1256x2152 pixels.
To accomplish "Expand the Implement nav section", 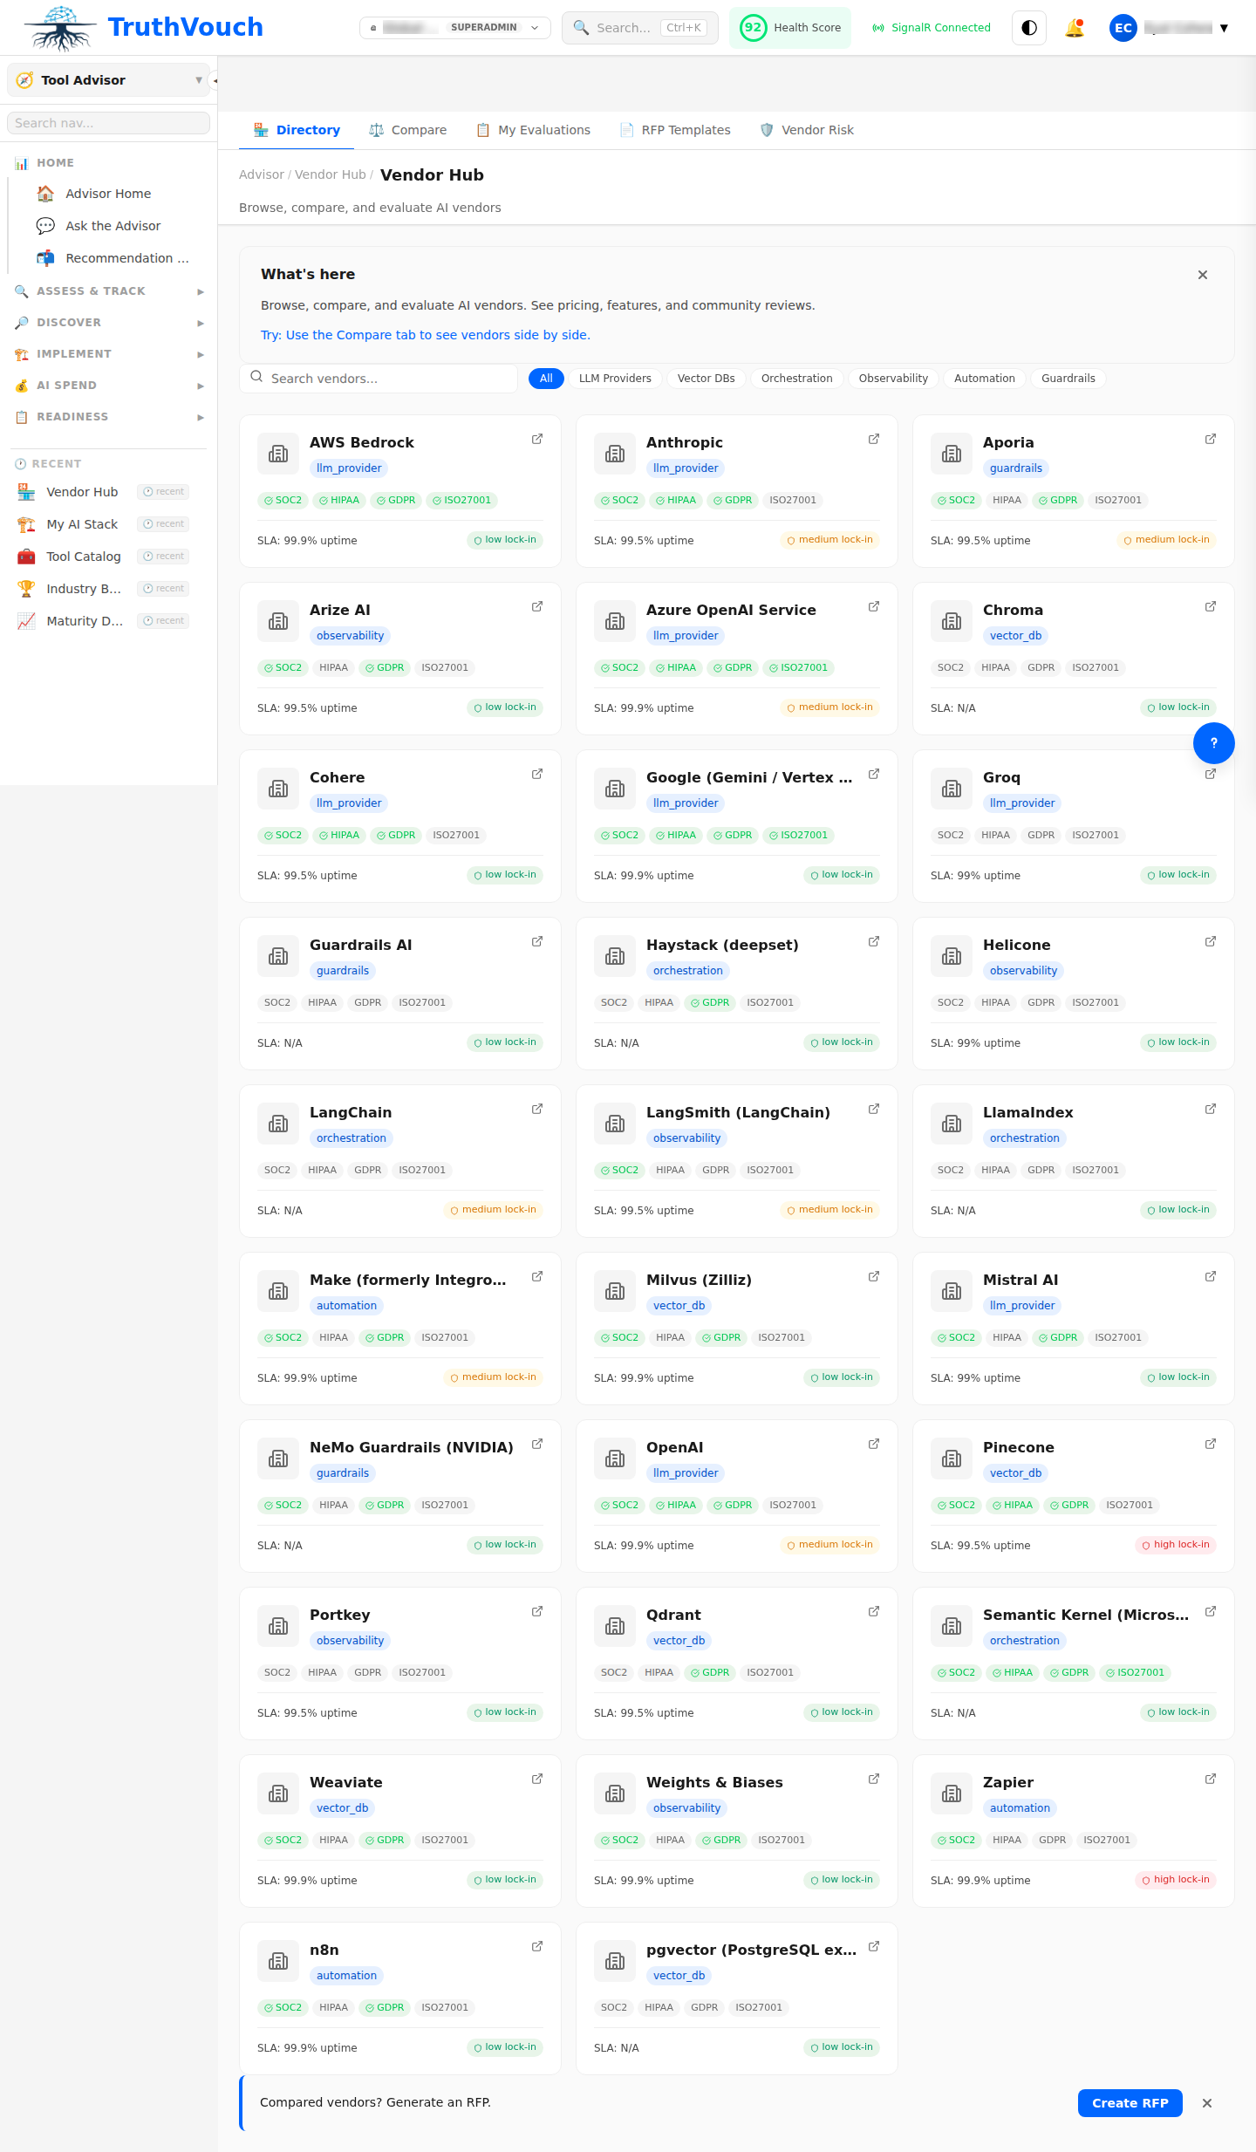I will click(x=108, y=354).
